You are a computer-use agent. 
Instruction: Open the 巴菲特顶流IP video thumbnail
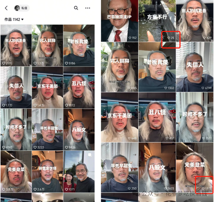(x=120, y=21)
